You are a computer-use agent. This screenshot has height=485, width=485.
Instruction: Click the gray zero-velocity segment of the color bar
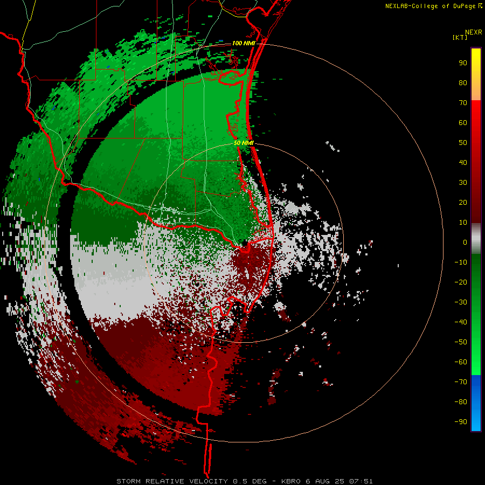pyautogui.click(x=476, y=239)
